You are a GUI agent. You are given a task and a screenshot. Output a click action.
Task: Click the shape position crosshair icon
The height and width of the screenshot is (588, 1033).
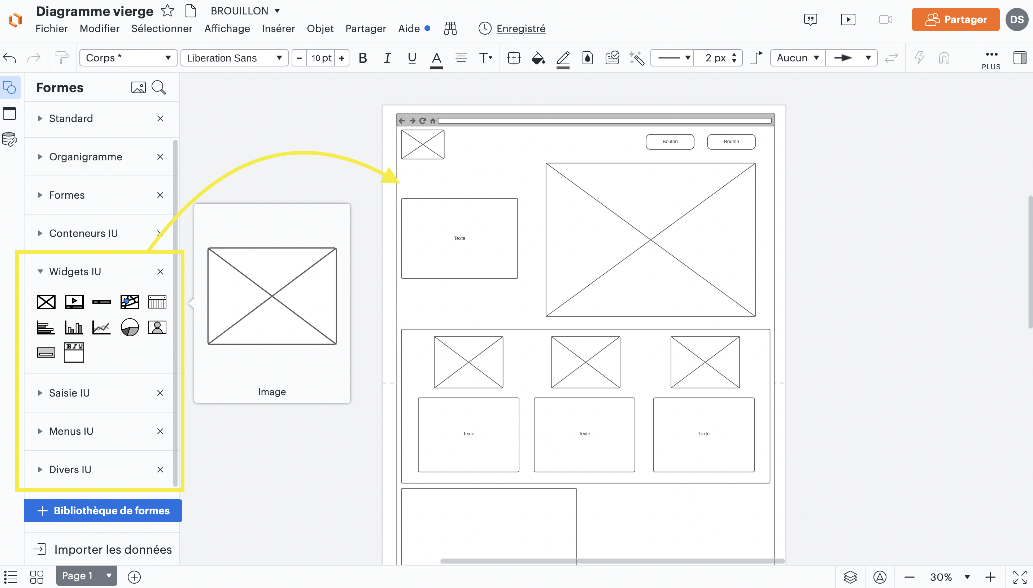point(514,58)
